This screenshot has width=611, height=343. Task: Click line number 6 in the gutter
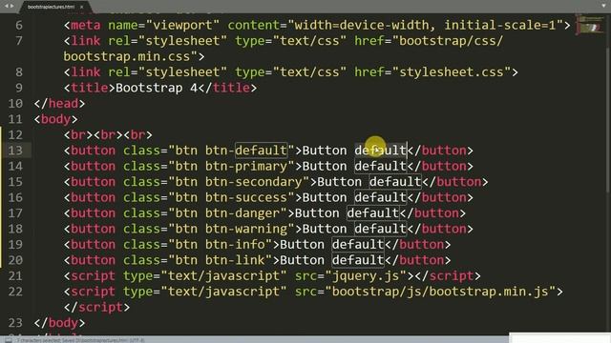click(19, 26)
